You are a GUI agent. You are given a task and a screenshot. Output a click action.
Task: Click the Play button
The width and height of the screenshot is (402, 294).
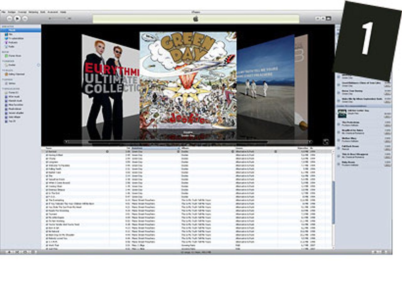coord(17,19)
